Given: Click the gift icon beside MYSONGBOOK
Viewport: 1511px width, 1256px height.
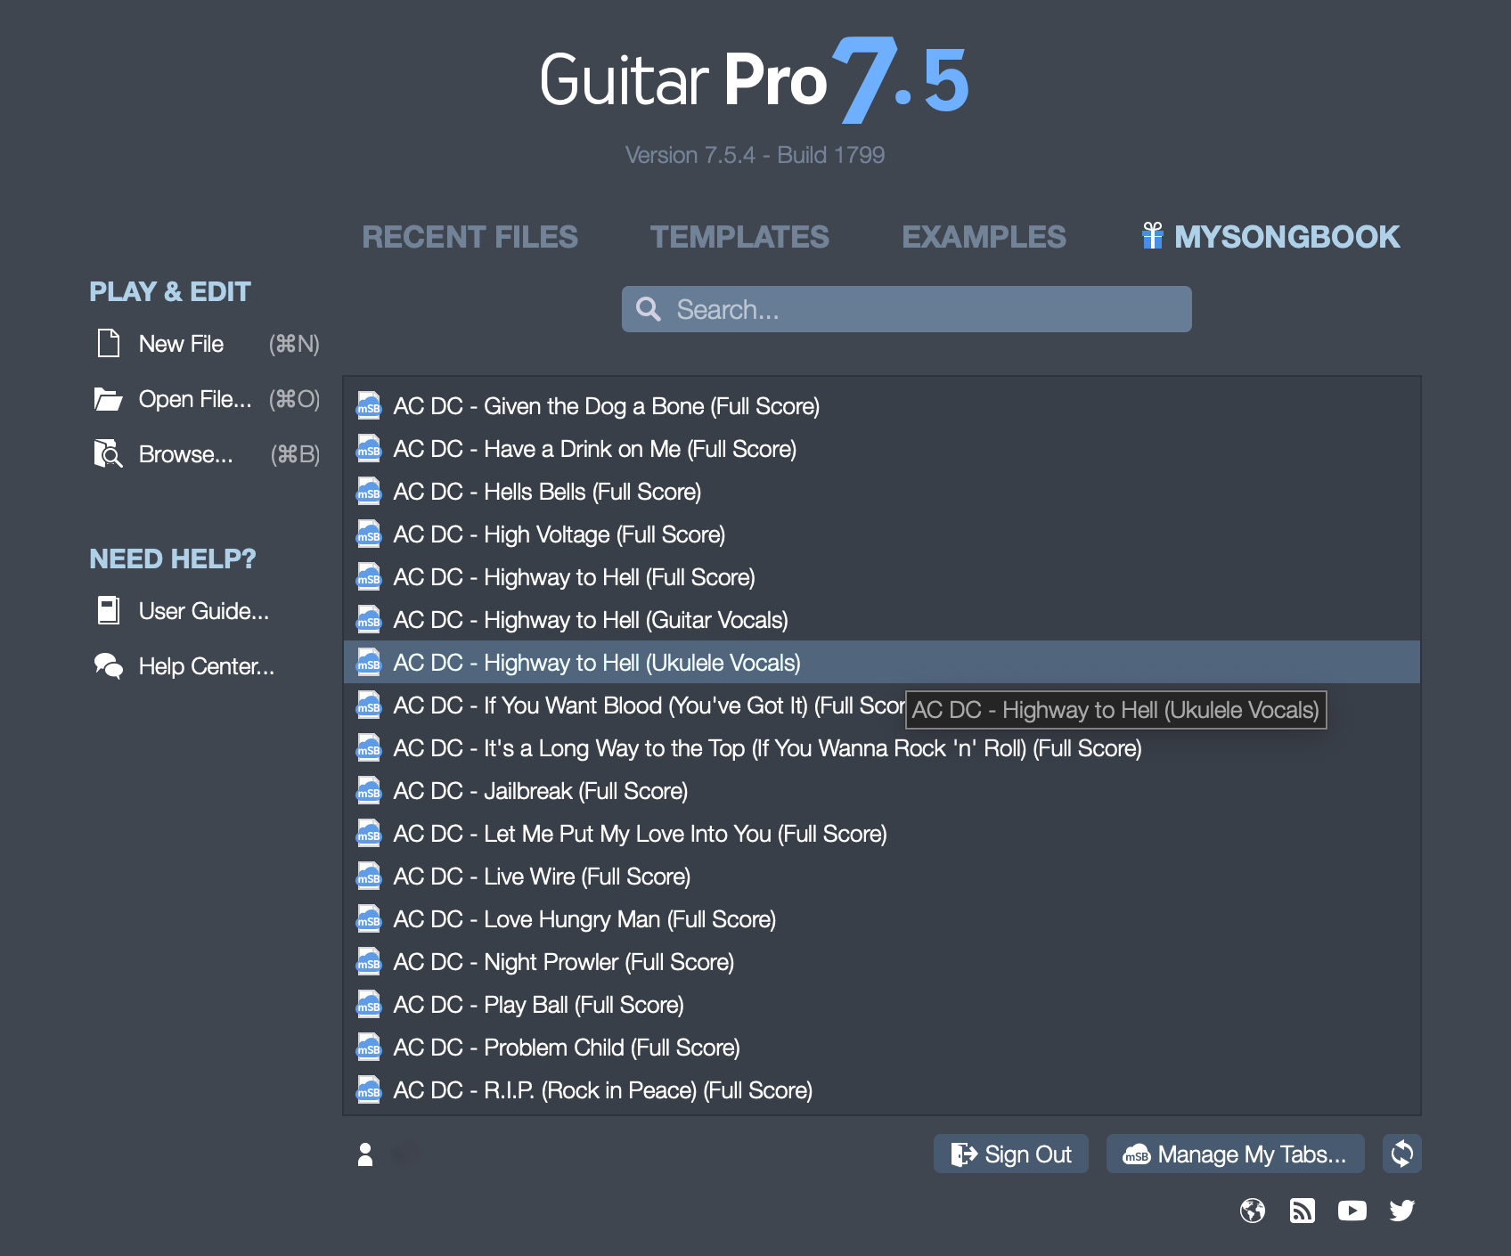Looking at the screenshot, I should click(1152, 236).
